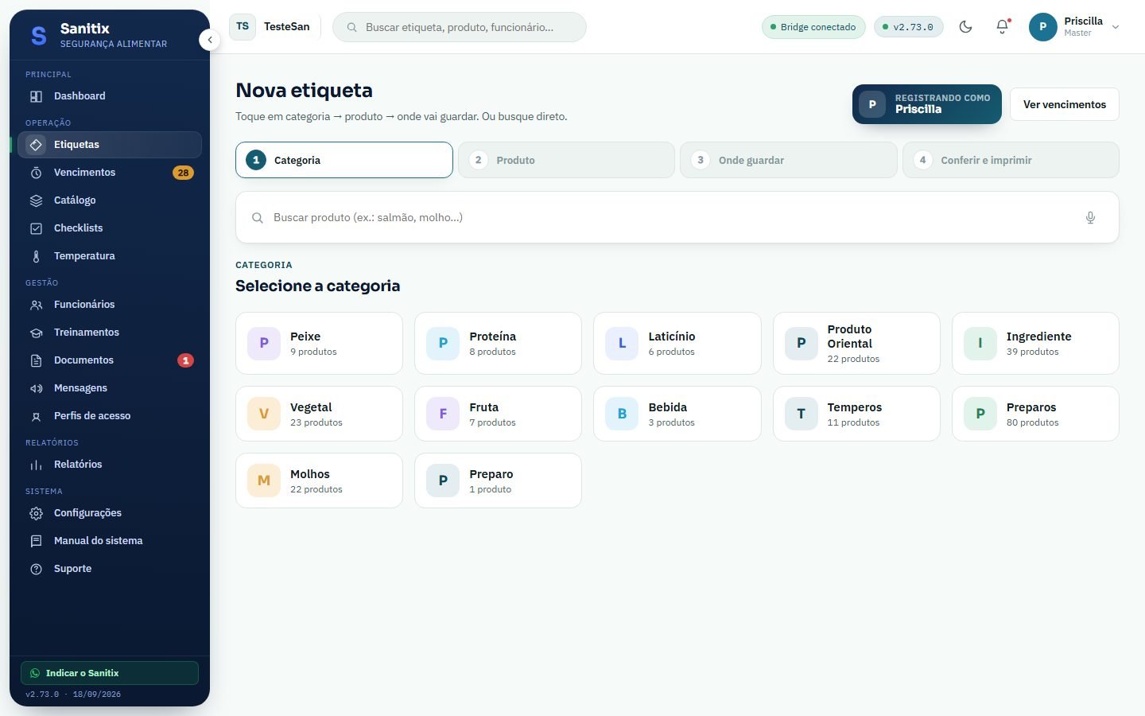This screenshot has height=716, width=1145.
Task: Click the Buscar produto search field
Action: tap(677, 217)
